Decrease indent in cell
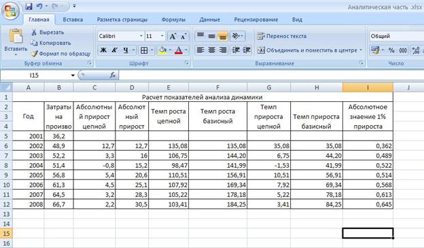Image resolution: width=424 pixels, height=248 pixels. tap(236, 50)
